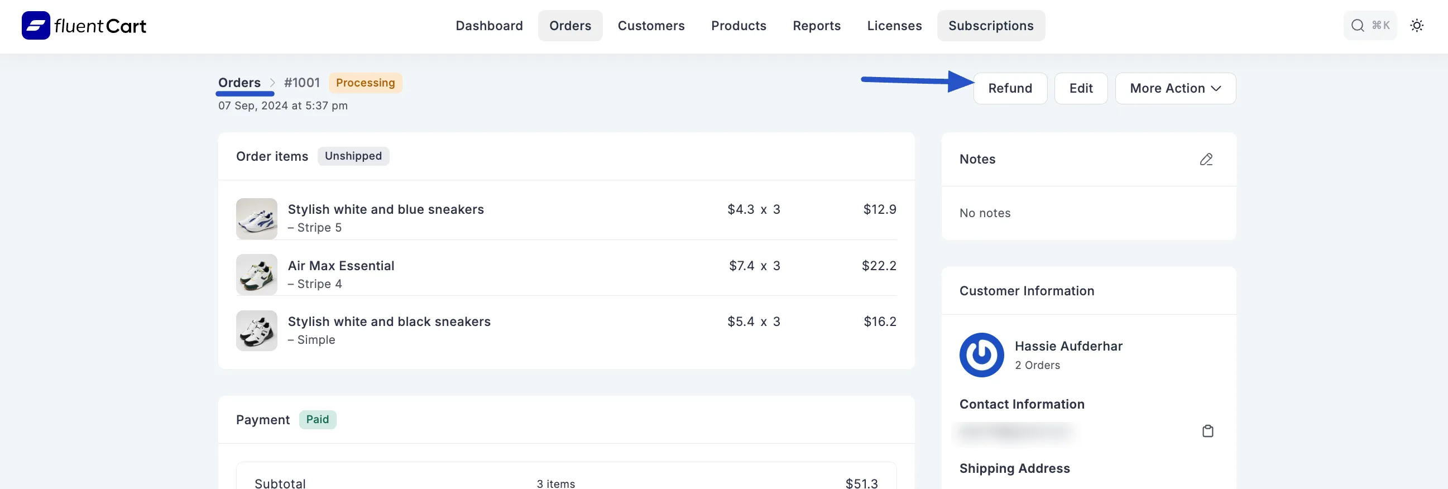Copy contact info with clipboard icon
Screen dimensions: 1448x489
(x=1207, y=431)
